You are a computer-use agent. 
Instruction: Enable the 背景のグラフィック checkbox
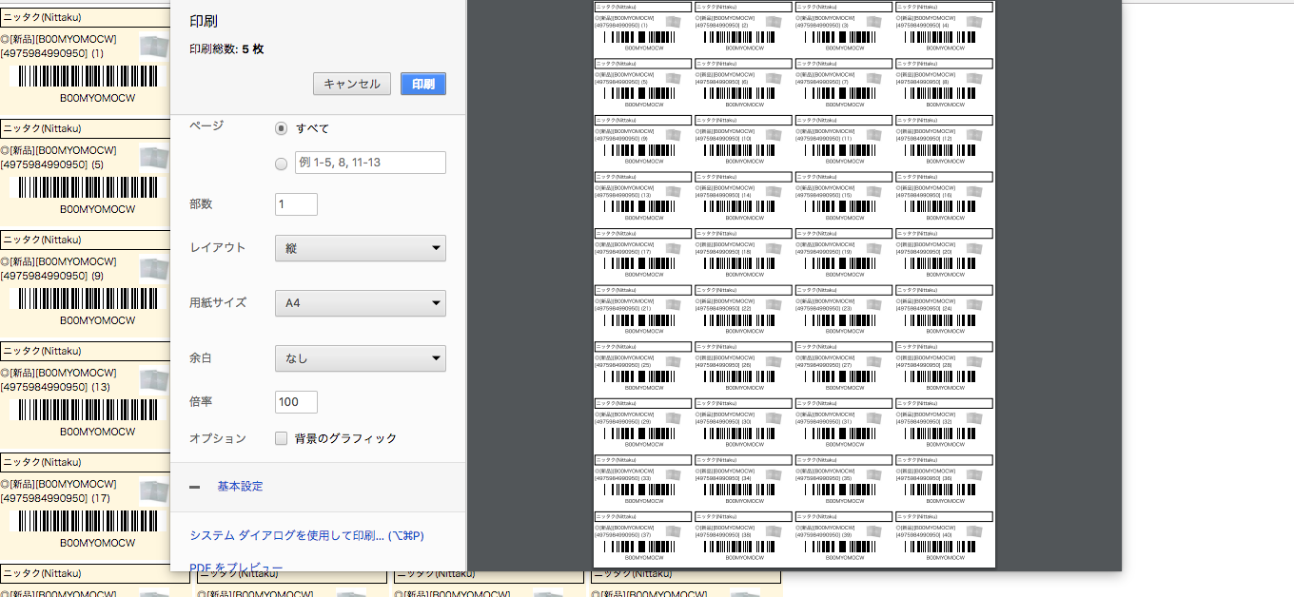pos(281,438)
